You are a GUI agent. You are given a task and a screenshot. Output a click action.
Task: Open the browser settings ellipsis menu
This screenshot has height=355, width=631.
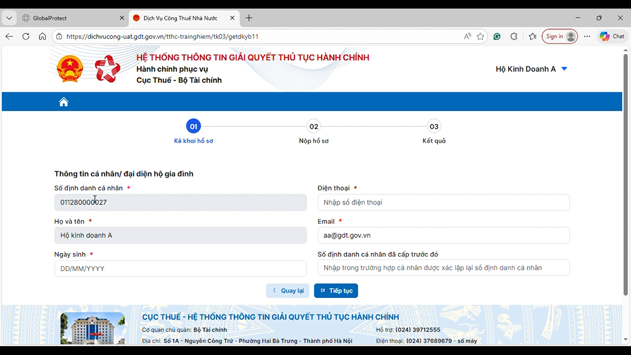coord(587,36)
